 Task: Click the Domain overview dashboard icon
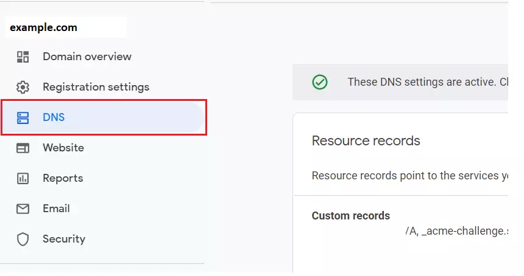coord(23,57)
